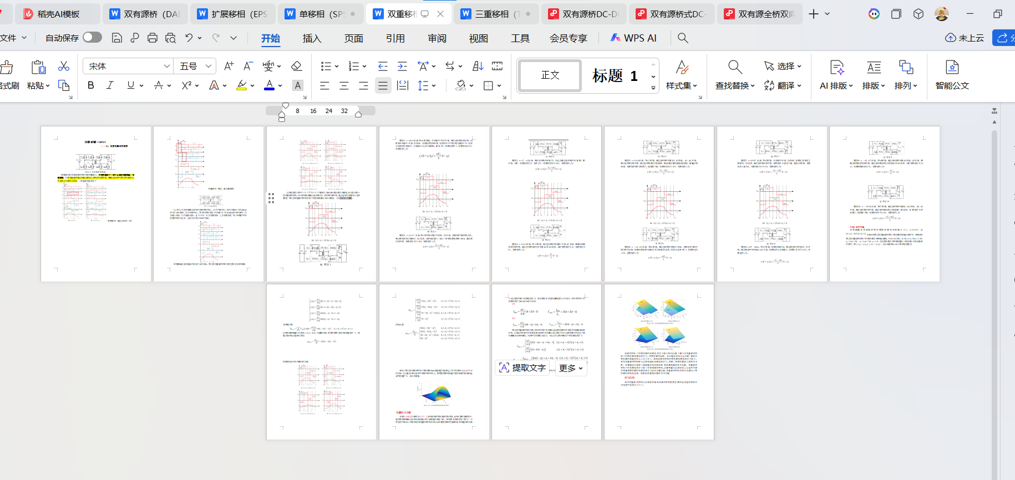Click the center align icon
This screenshot has height=480, width=1015.
tap(344, 85)
